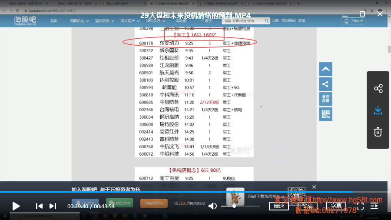391x220 pixels.
Task: Select the 高德红外 stock row
Action: click(x=194, y=132)
